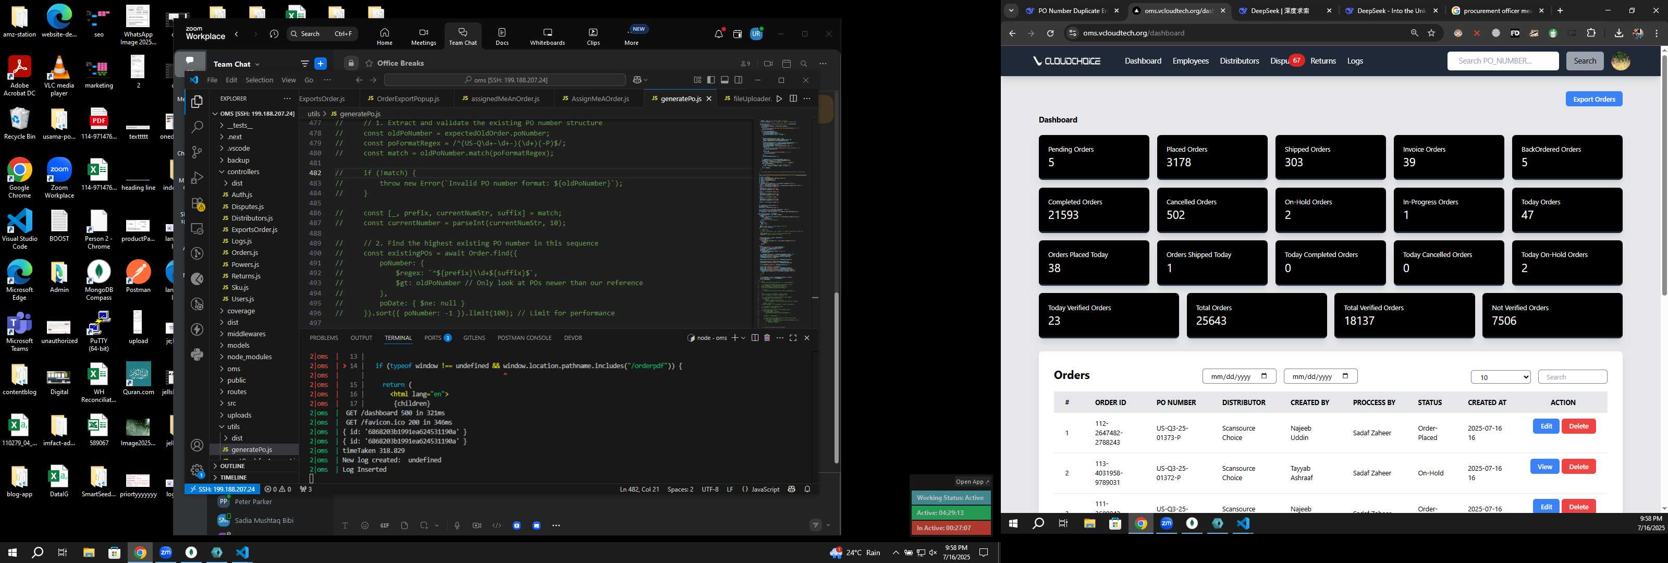The width and height of the screenshot is (1668, 563).
Task: Open Logs link in CloudChoice navbar
Action: [x=1355, y=61]
